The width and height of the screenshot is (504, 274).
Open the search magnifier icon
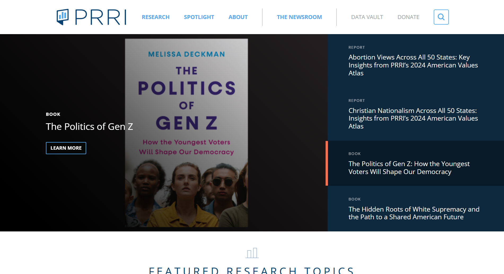click(x=441, y=17)
